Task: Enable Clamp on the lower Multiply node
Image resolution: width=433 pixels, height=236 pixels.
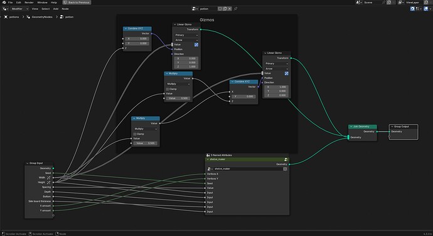Action: 135,134
